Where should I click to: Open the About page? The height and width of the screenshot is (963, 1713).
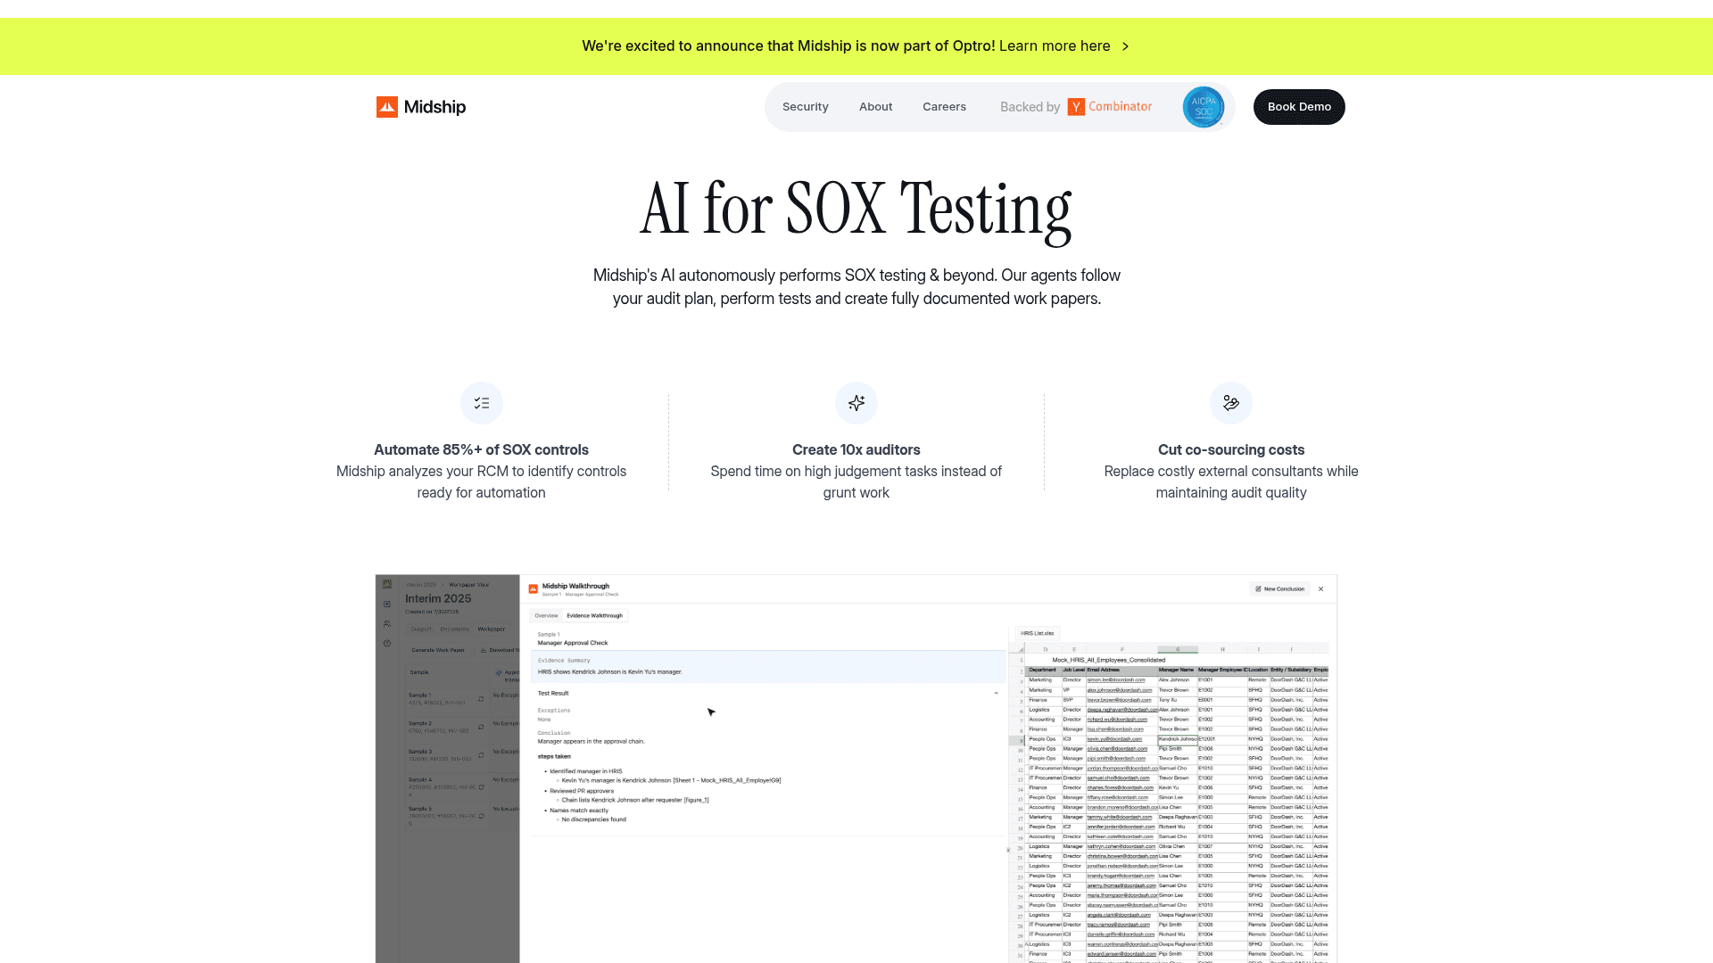pyautogui.click(x=876, y=107)
